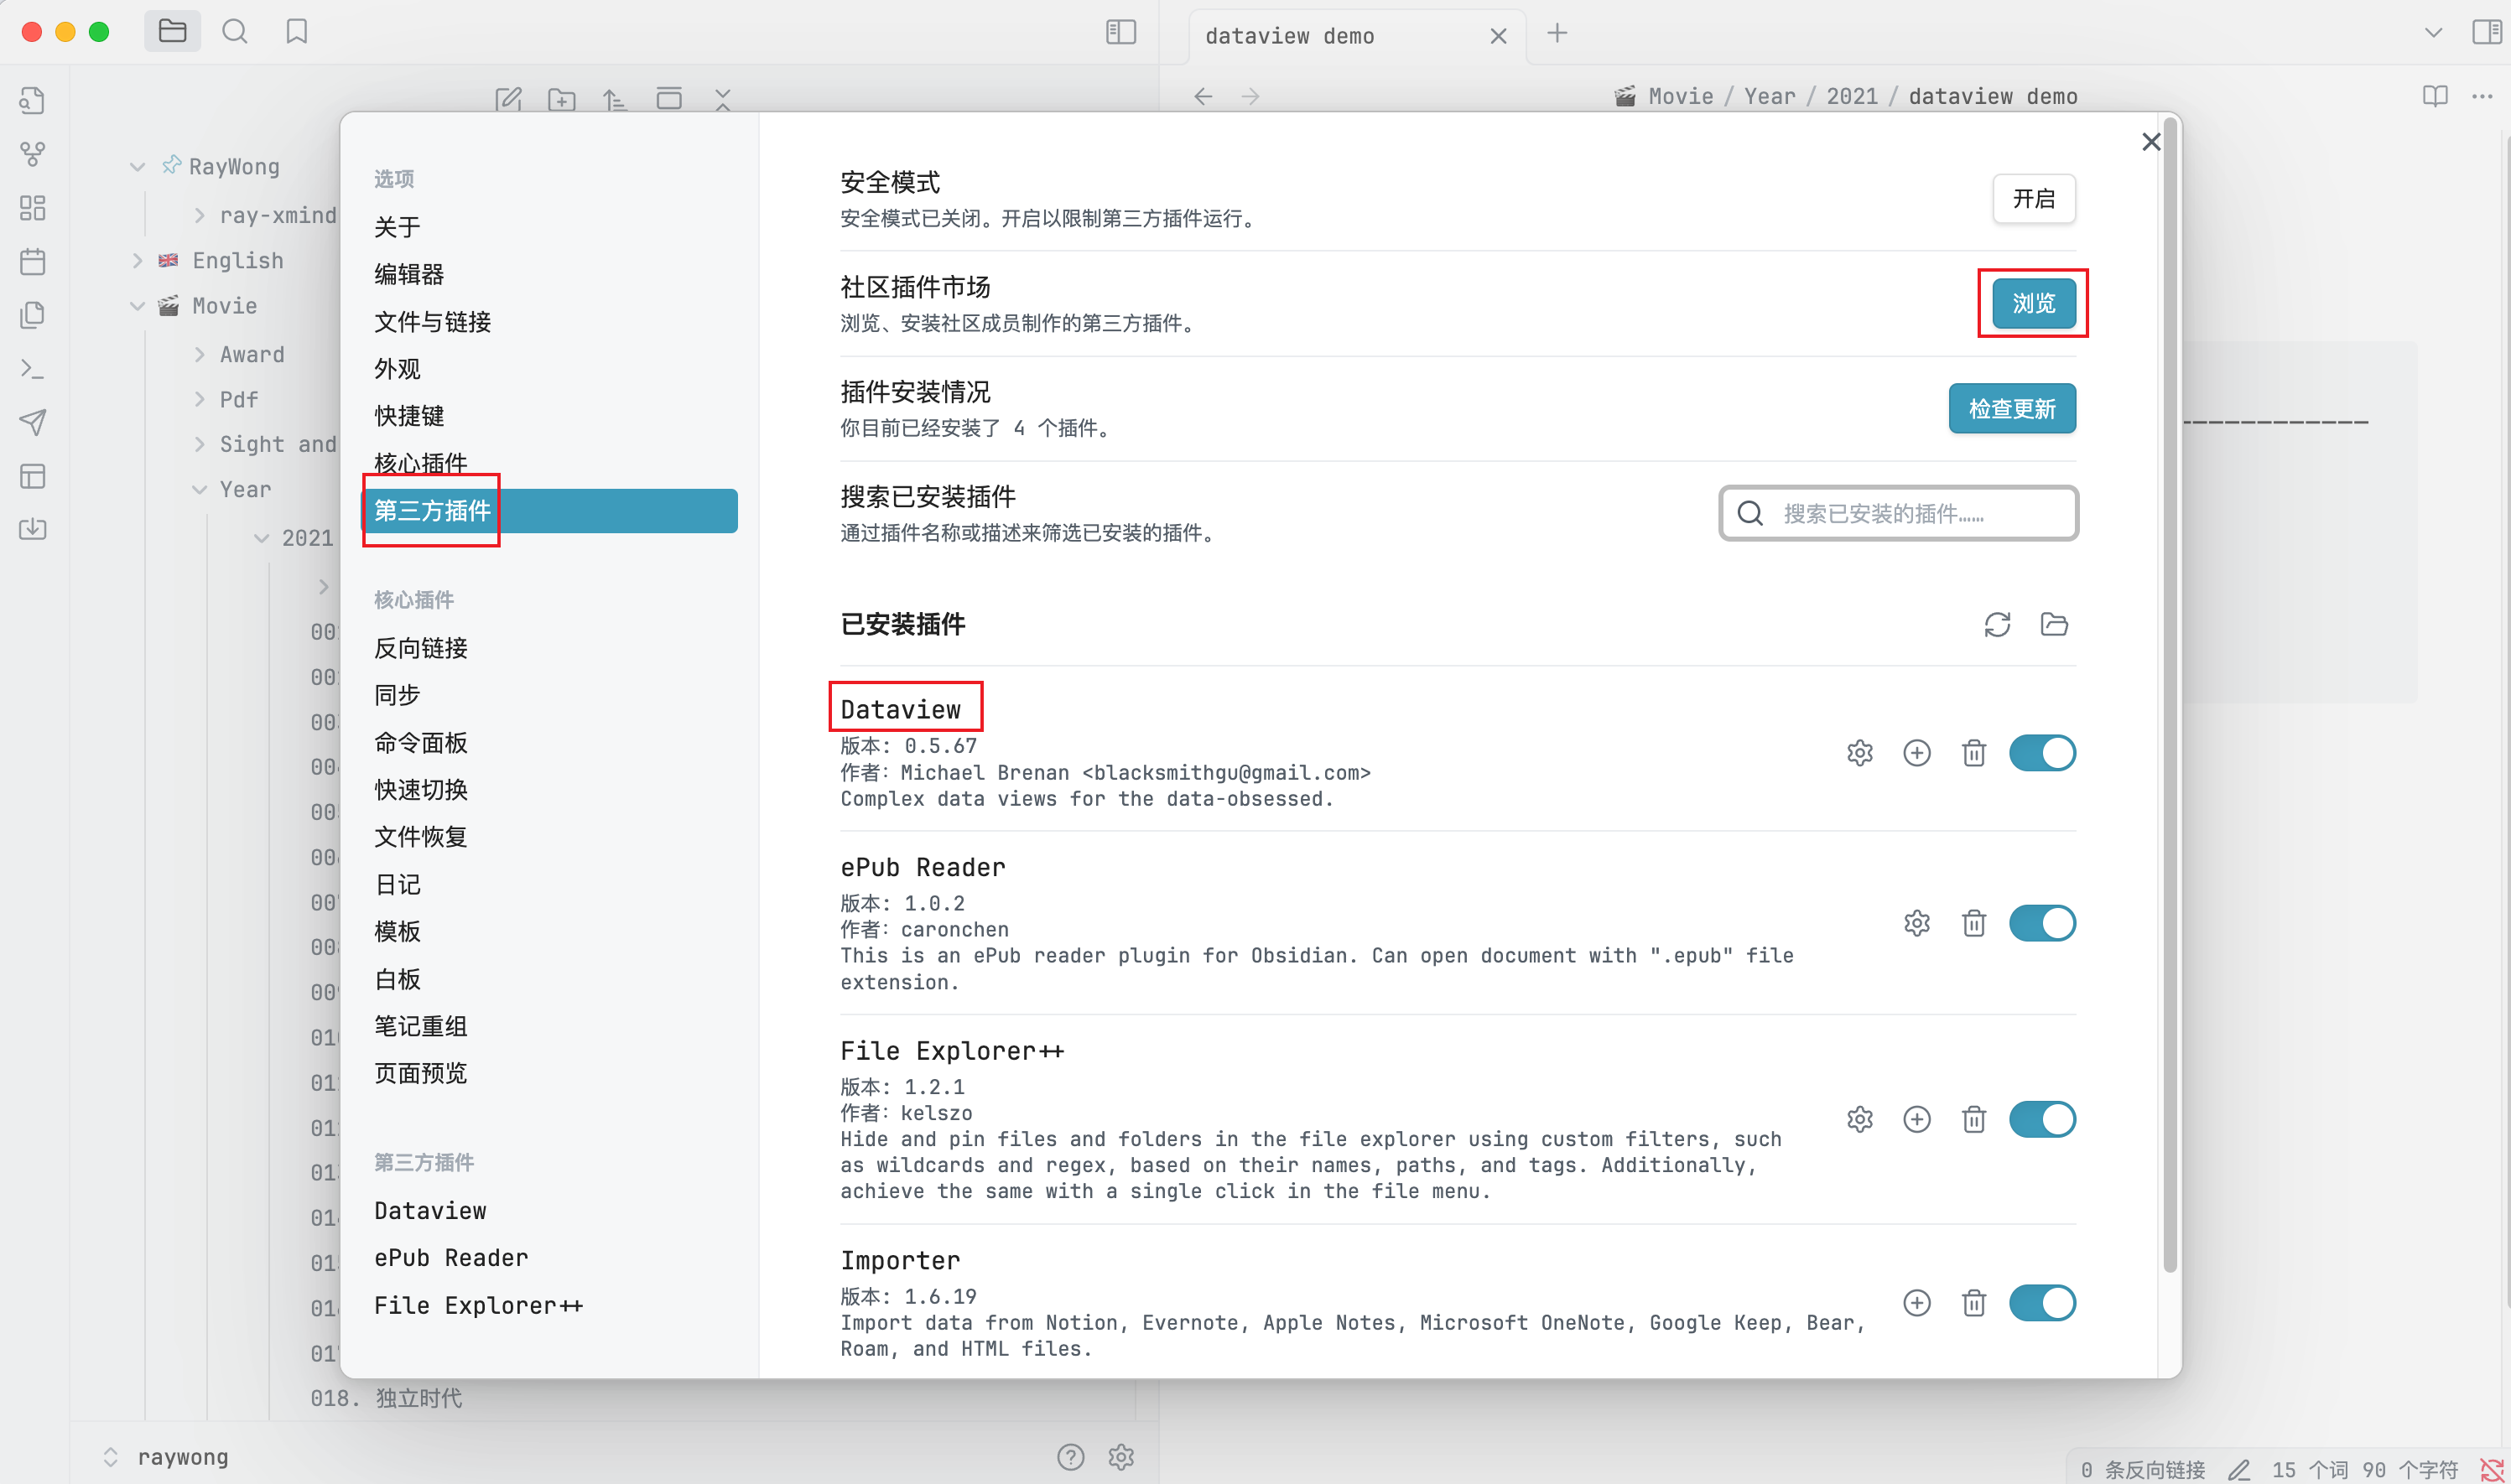Open canvas ribbon icon with squares
The height and width of the screenshot is (1484, 2511).
33,208
